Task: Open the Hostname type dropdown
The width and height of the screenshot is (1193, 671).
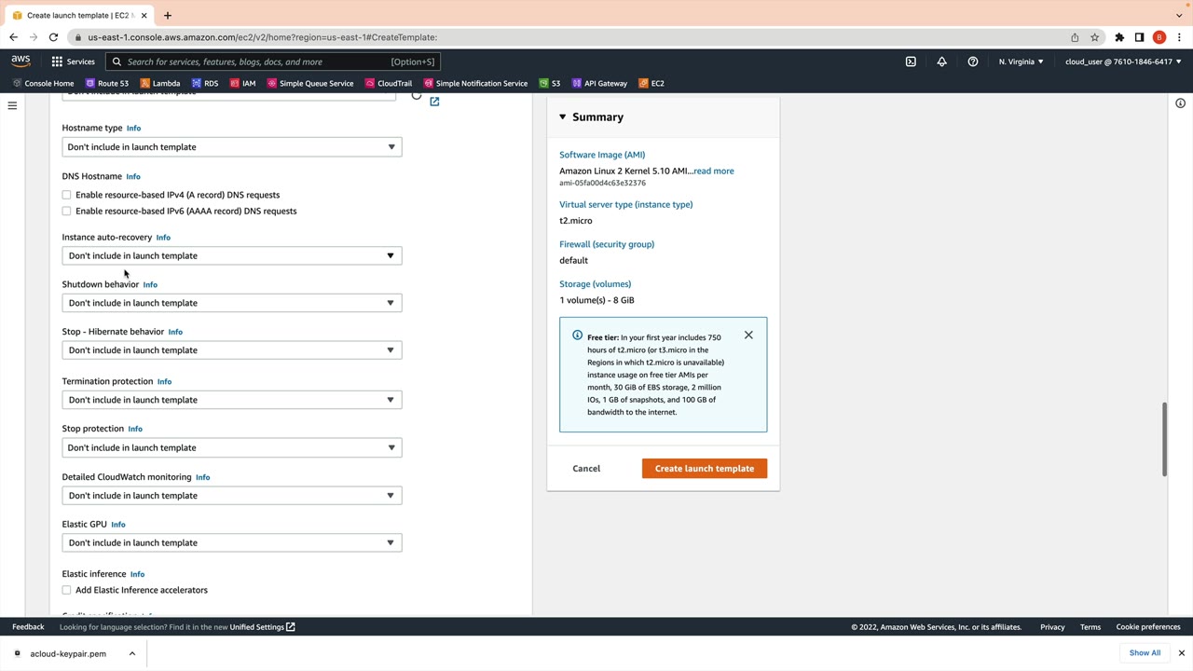Action: point(232,147)
